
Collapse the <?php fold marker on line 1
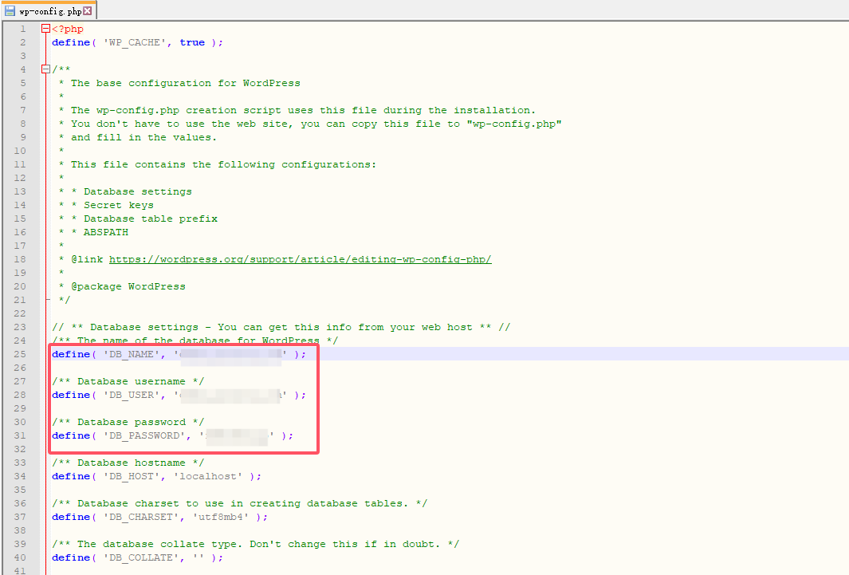click(x=45, y=29)
